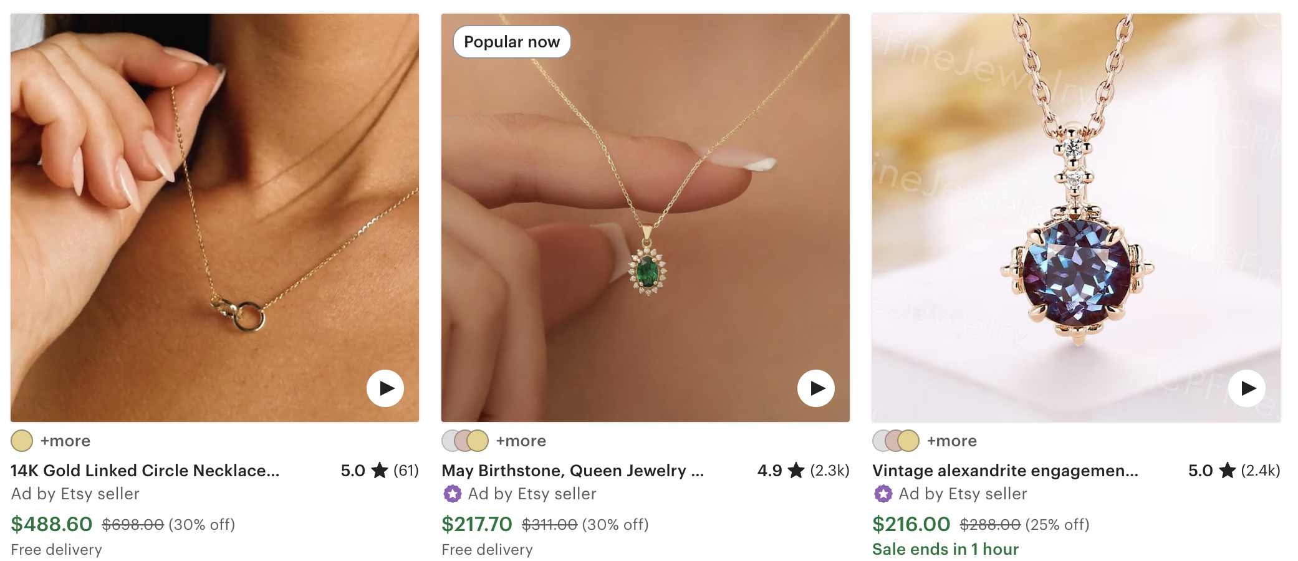The height and width of the screenshot is (561, 1298).
Task: Play the video on the gold circle necklace
Action: click(386, 388)
